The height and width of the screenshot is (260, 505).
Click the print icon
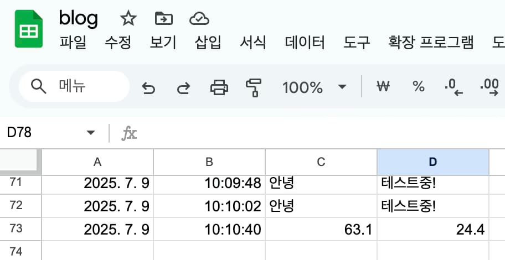pos(219,87)
